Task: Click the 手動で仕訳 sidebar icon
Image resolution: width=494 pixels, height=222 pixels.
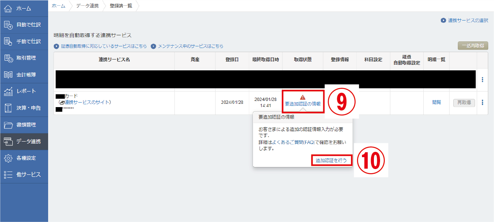Action: pyautogui.click(x=8, y=41)
